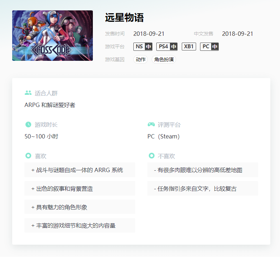The image size is (280, 259).
Task: Click the 不喜欢 heading
Action: click(166, 156)
